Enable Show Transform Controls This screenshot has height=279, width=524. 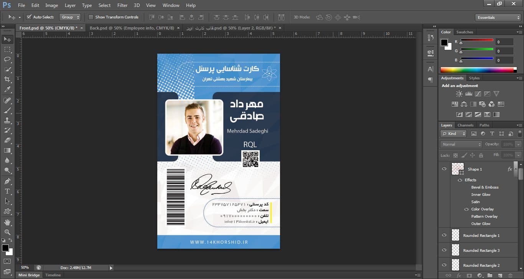(91, 17)
